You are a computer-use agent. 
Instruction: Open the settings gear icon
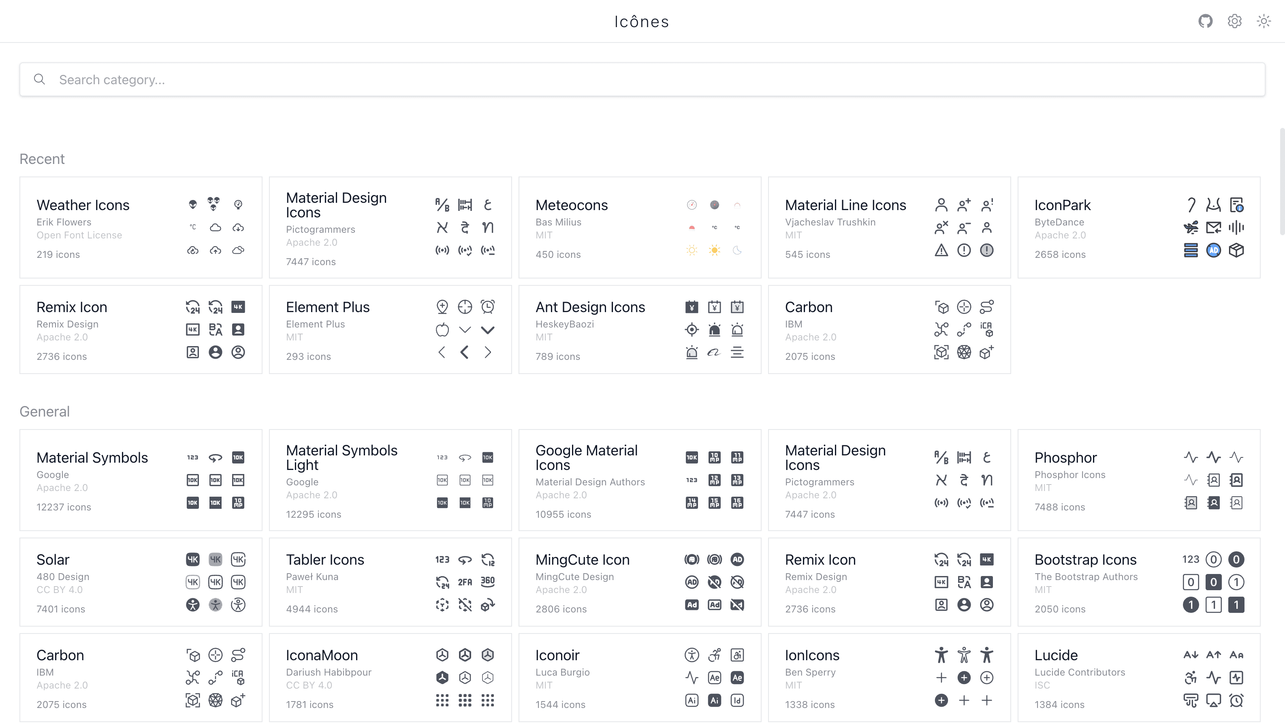(1234, 21)
